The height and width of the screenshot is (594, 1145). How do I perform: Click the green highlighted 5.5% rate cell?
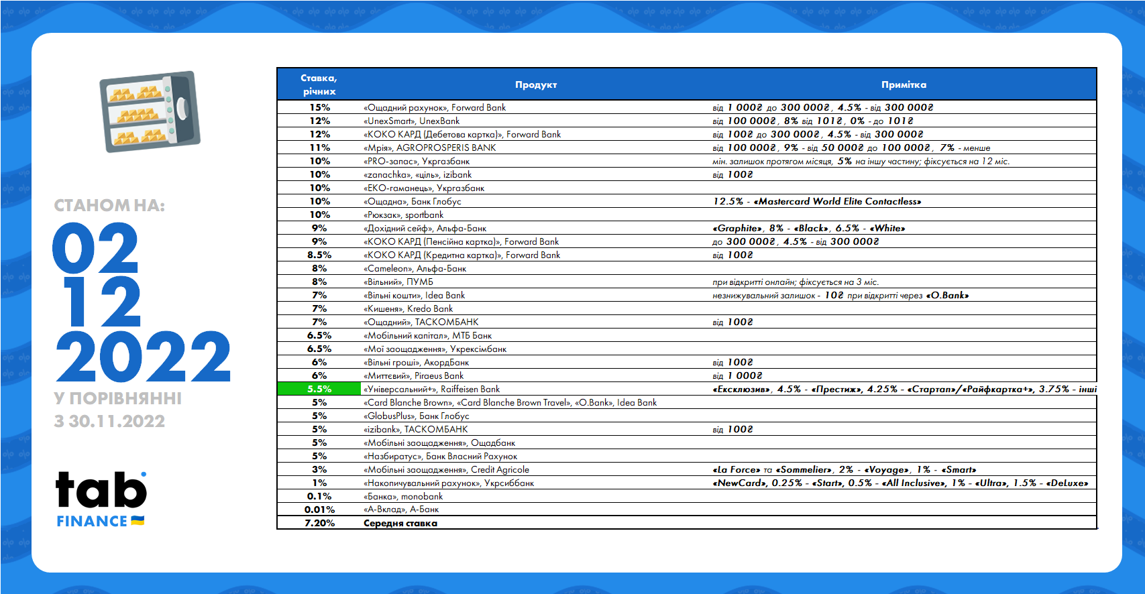click(319, 389)
